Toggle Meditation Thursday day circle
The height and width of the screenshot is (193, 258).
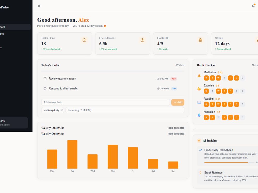[x=224, y=78]
